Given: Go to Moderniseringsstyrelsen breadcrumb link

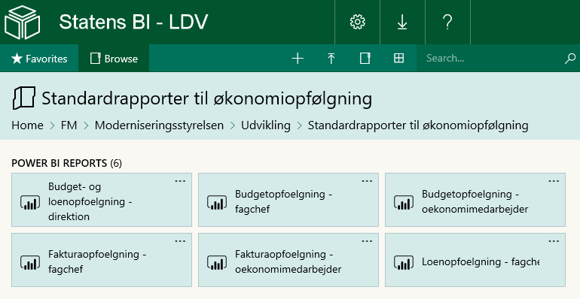Looking at the screenshot, I should point(159,125).
